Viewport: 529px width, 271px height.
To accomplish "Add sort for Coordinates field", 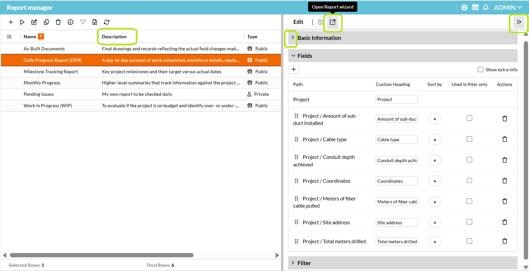I will coord(435,181).
